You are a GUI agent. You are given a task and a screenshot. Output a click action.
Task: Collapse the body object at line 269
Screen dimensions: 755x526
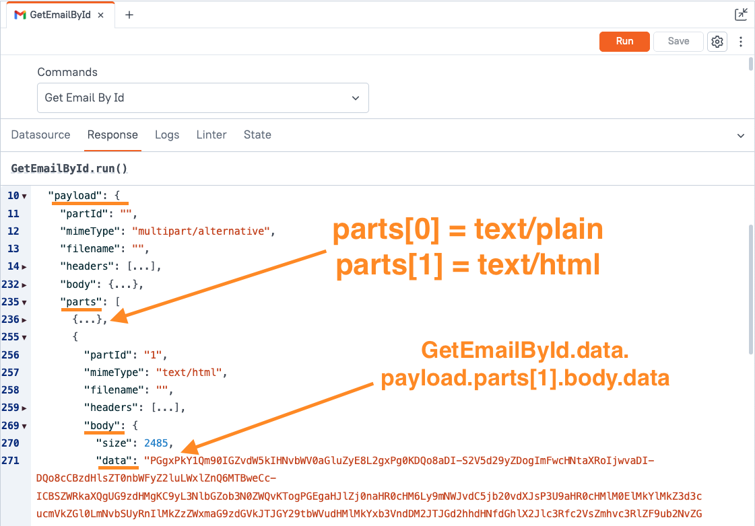[25, 426]
